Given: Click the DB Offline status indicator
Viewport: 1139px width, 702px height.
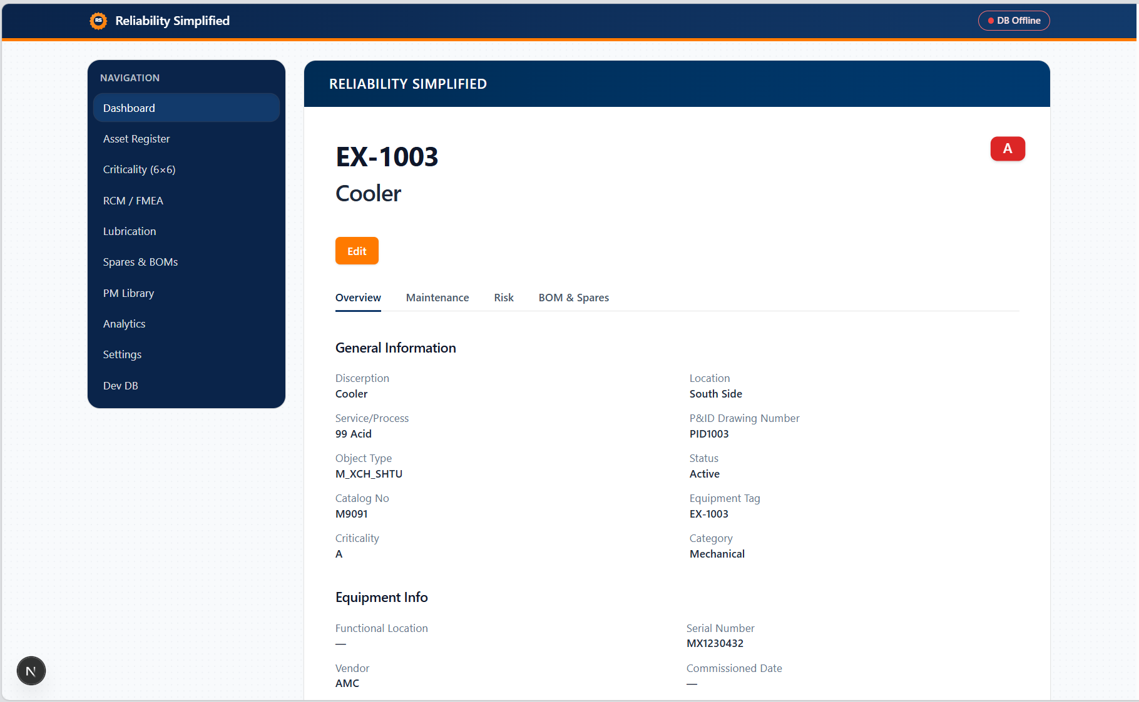Looking at the screenshot, I should point(1013,21).
